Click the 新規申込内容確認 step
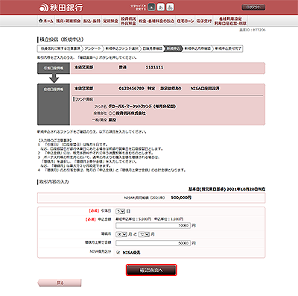 [197, 48]
